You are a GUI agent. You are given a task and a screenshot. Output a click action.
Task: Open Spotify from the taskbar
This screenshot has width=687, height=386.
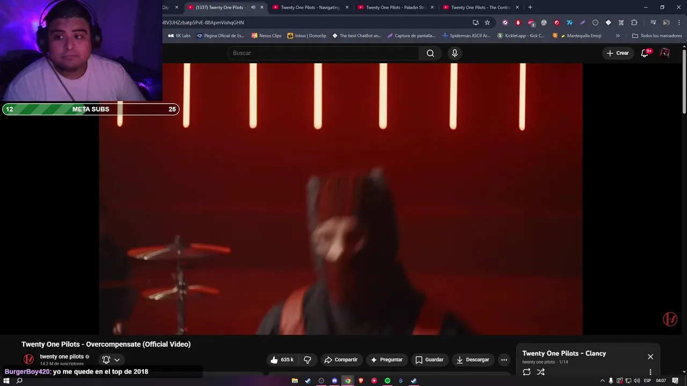[x=388, y=381]
